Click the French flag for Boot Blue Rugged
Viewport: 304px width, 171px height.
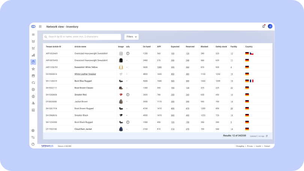point(252,81)
